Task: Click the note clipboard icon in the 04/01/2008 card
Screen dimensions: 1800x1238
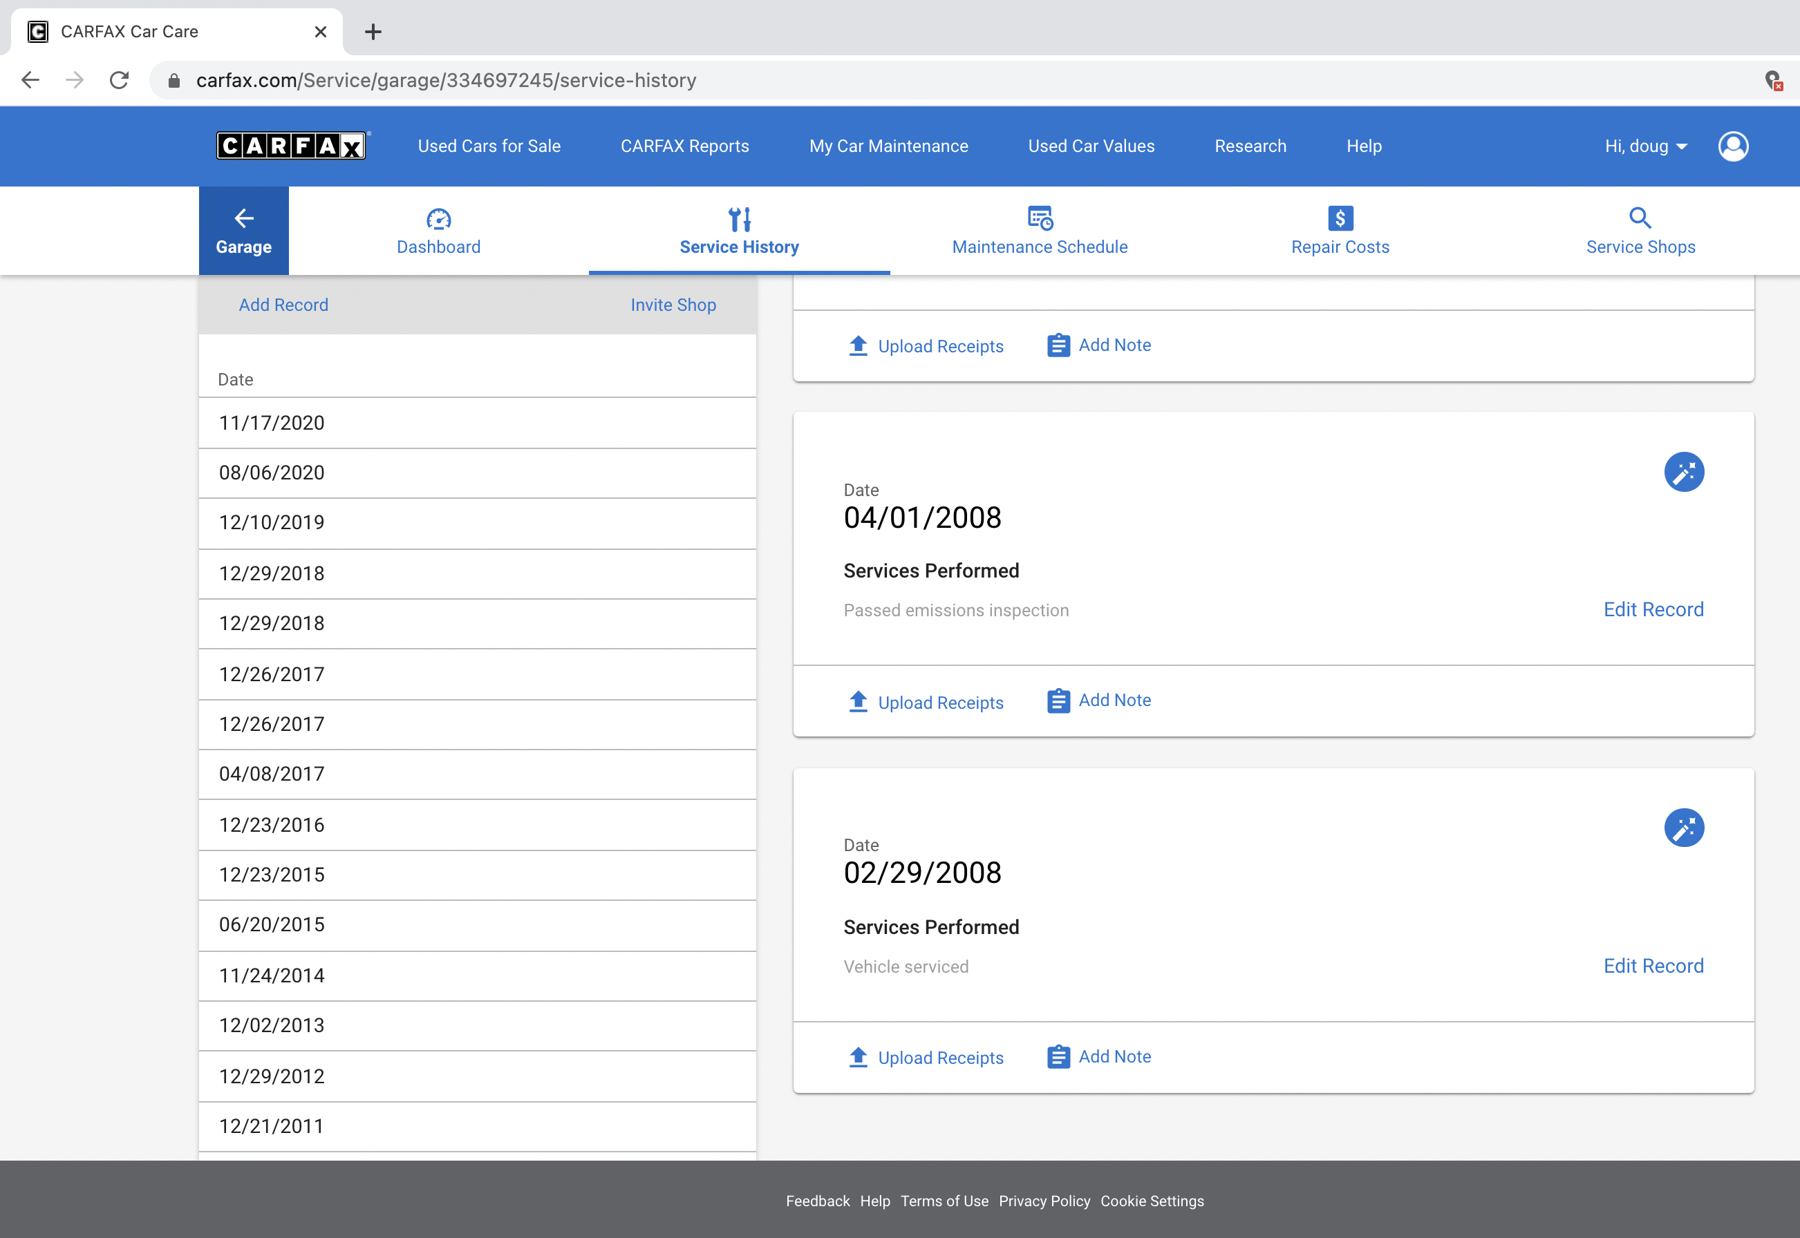Action: pyautogui.click(x=1058, y=701)
